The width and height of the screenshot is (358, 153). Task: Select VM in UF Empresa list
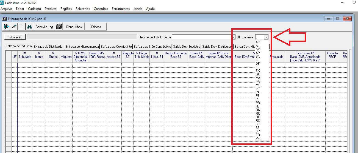[262, 138]
